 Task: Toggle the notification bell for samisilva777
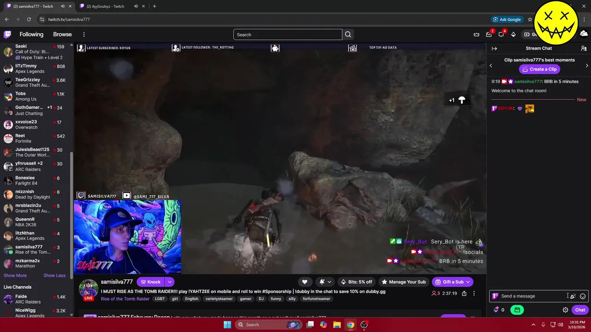pyautogui.click(x=322, y=282)
